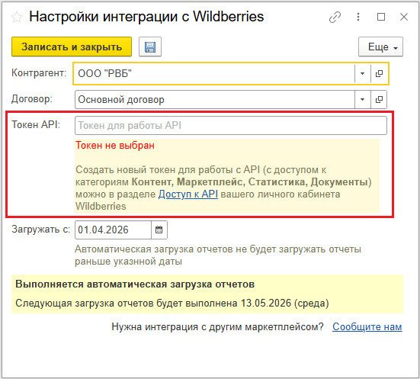420x379 pixels.
Task: Click the 'Загружать с:' label
Action: (40, 230)
